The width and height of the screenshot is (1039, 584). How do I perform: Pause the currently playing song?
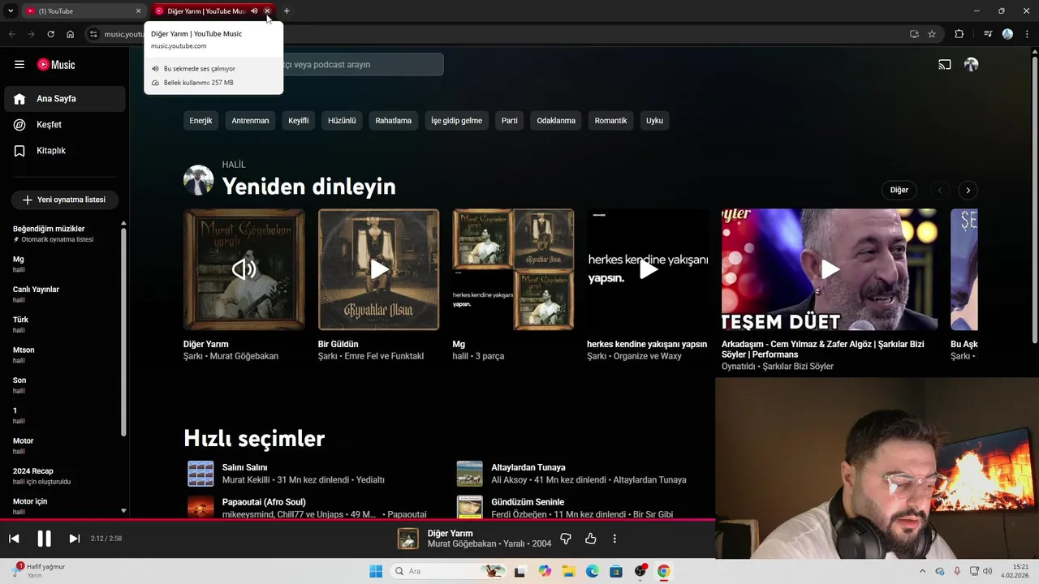pos(44,539)
